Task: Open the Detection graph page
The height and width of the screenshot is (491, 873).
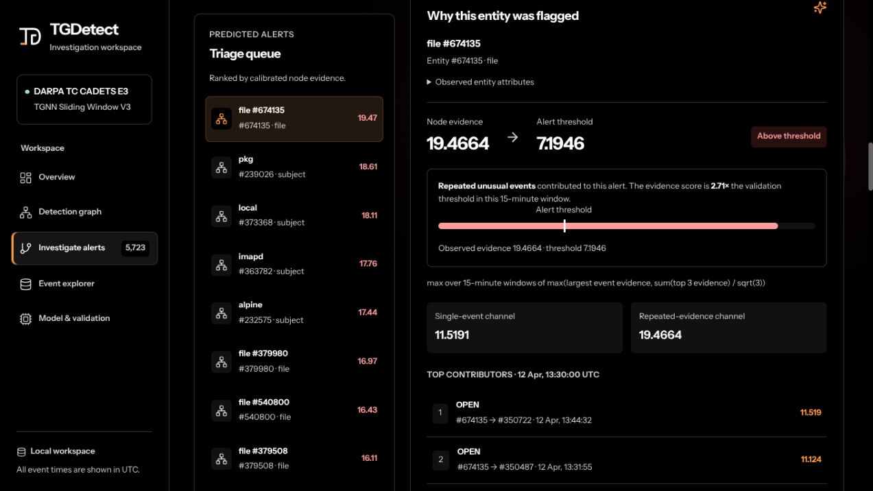Action: pos(84,213)
